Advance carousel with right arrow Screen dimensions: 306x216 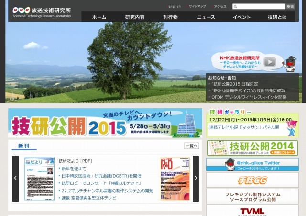click(196, 178)
